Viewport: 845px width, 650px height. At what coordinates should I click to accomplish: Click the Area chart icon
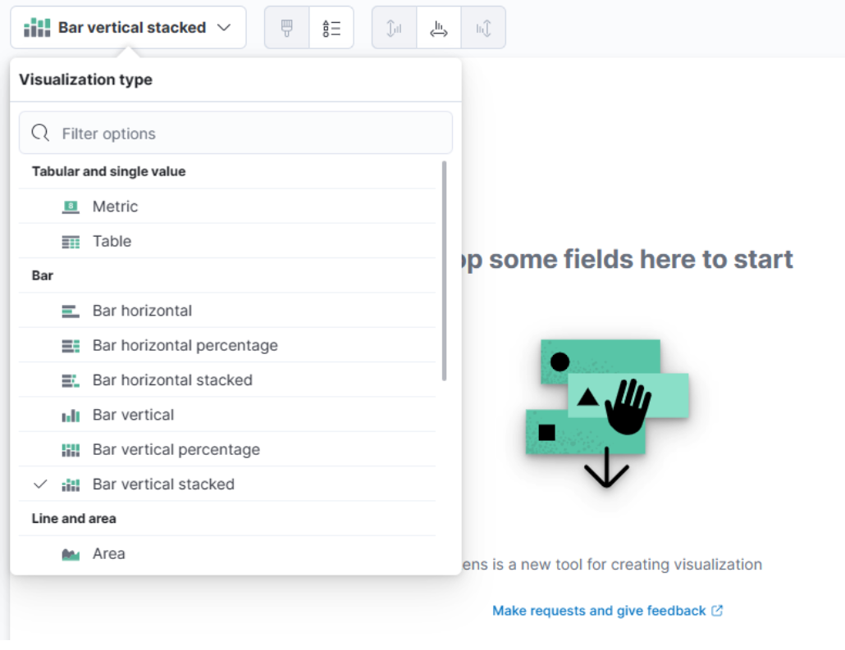coord(71,553)
